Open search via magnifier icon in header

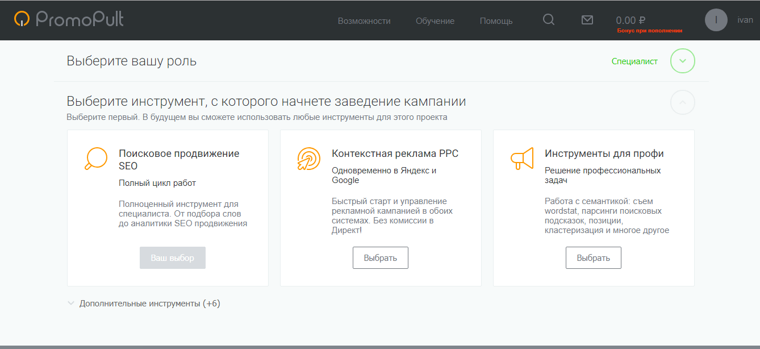pyautogui.click(x=548, y=20)
